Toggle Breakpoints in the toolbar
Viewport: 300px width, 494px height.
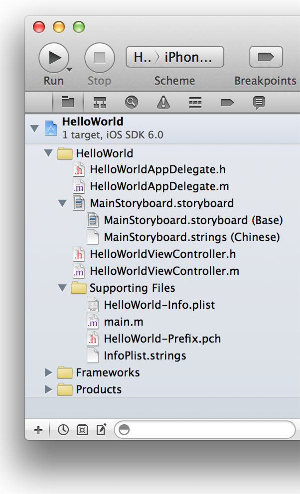click(266, 57)
